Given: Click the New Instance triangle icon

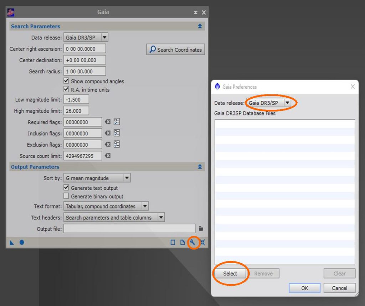Looking at the screenshot, I should [12, 243].
